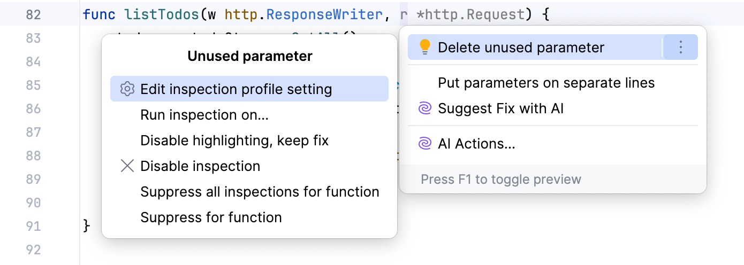Click the AI swirl icon beside Suggest Fix
Image resolution: width=744 pixels, height=265 pixels.
424,109
